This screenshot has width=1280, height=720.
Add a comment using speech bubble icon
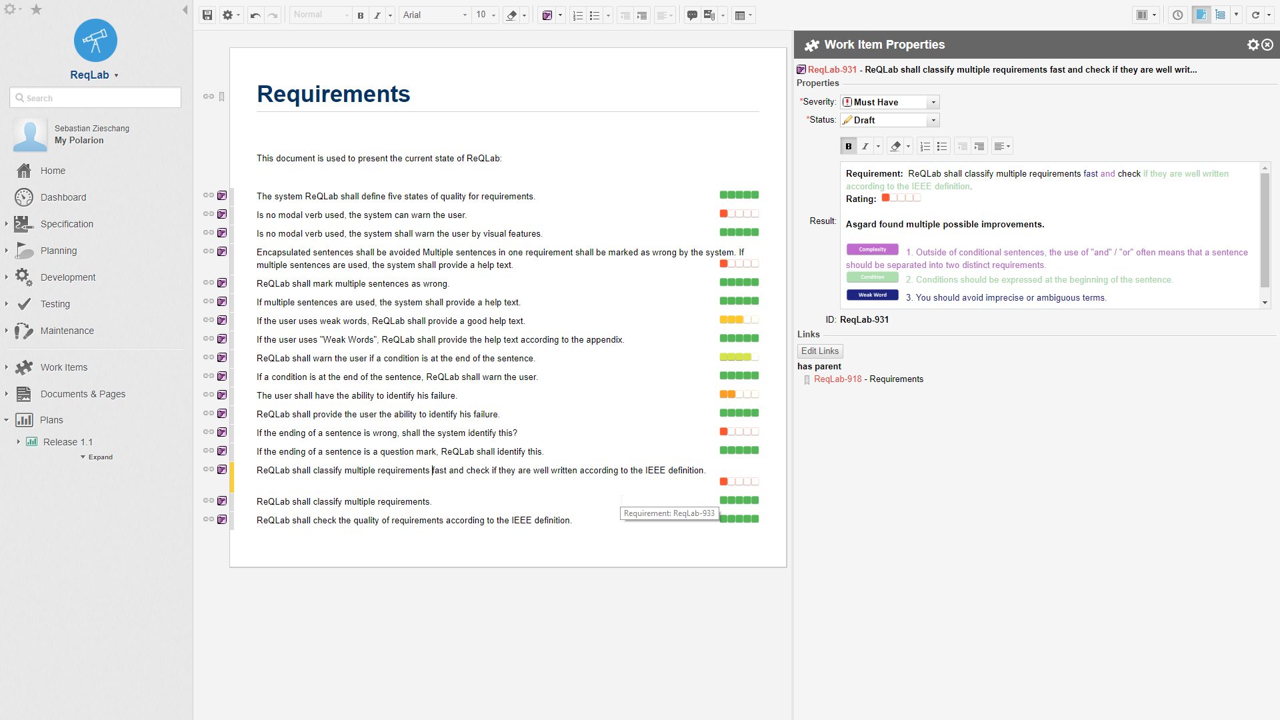(692, 15)
